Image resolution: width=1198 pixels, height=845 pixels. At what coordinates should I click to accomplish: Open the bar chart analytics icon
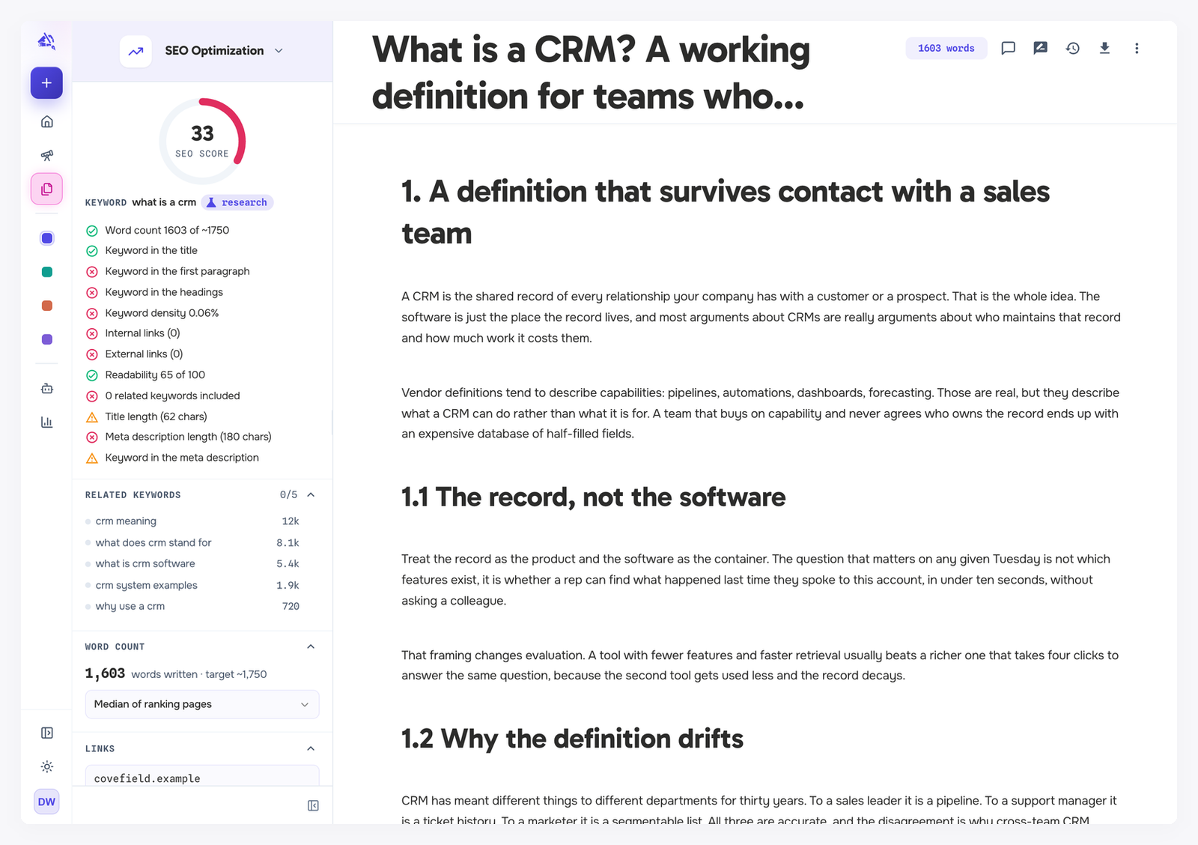(46, 422)
